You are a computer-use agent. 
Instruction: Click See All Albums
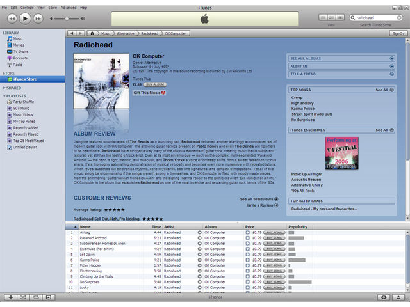pos(342,58)
